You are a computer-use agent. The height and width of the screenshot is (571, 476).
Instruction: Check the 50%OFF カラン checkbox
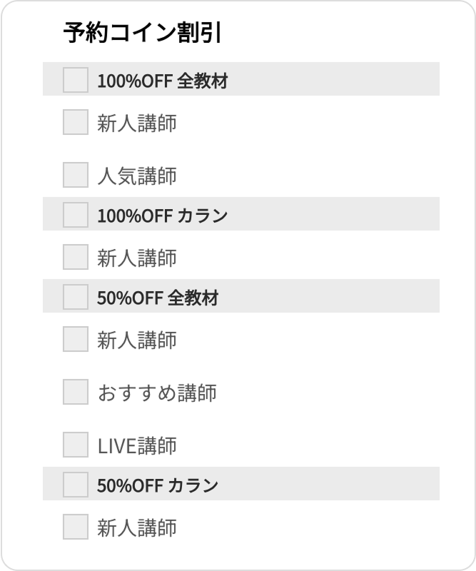(x=76, y=484)
